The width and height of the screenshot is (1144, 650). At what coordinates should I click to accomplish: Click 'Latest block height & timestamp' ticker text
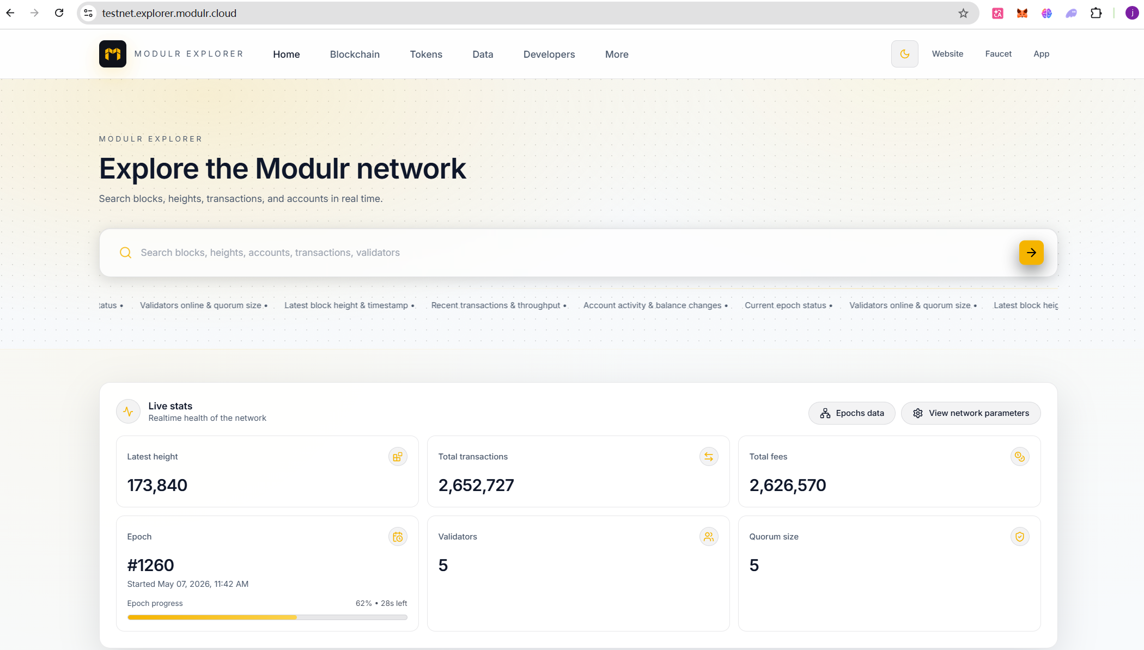346,305
